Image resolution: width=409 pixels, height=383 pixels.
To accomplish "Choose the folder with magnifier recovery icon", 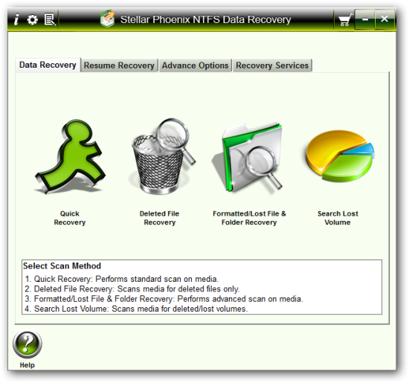I will coord(247,157).
